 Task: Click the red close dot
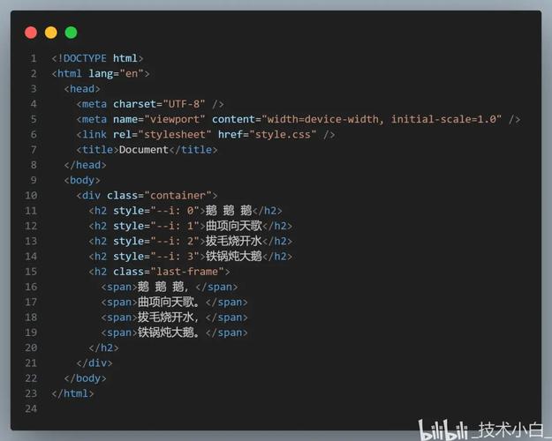(31, 33)
